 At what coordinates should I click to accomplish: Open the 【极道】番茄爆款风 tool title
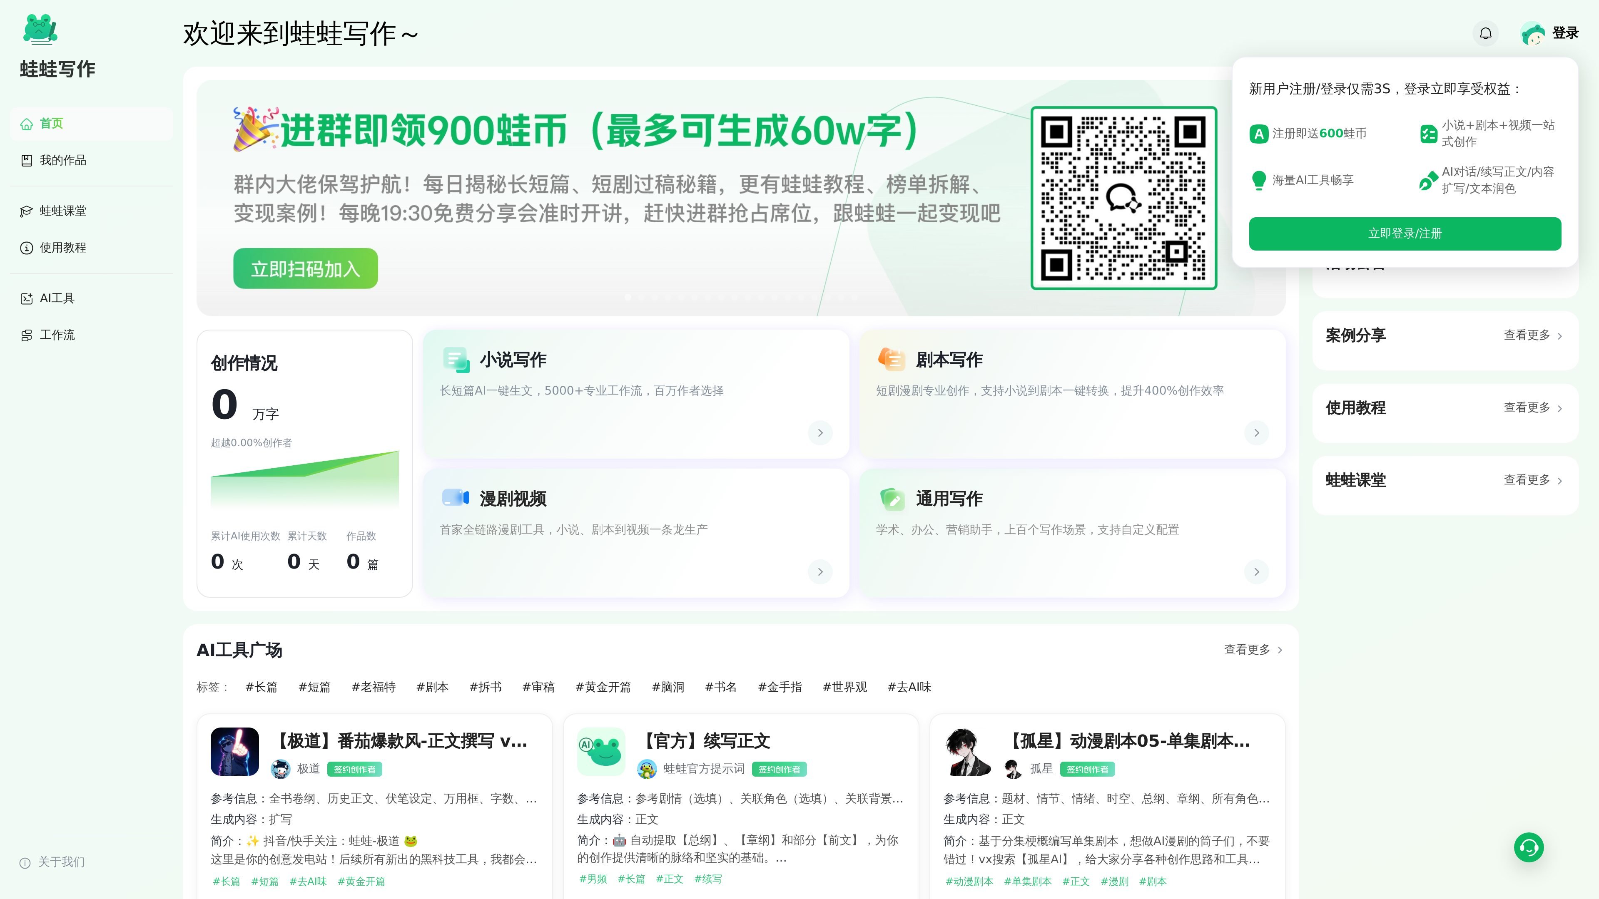coord(399,741)
